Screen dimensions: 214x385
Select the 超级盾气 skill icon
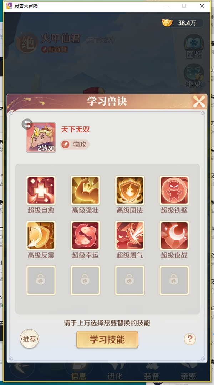pos(130,235)
